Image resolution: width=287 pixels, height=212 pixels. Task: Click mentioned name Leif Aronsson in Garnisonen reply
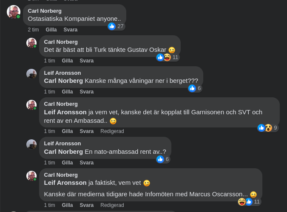(65, 112)
